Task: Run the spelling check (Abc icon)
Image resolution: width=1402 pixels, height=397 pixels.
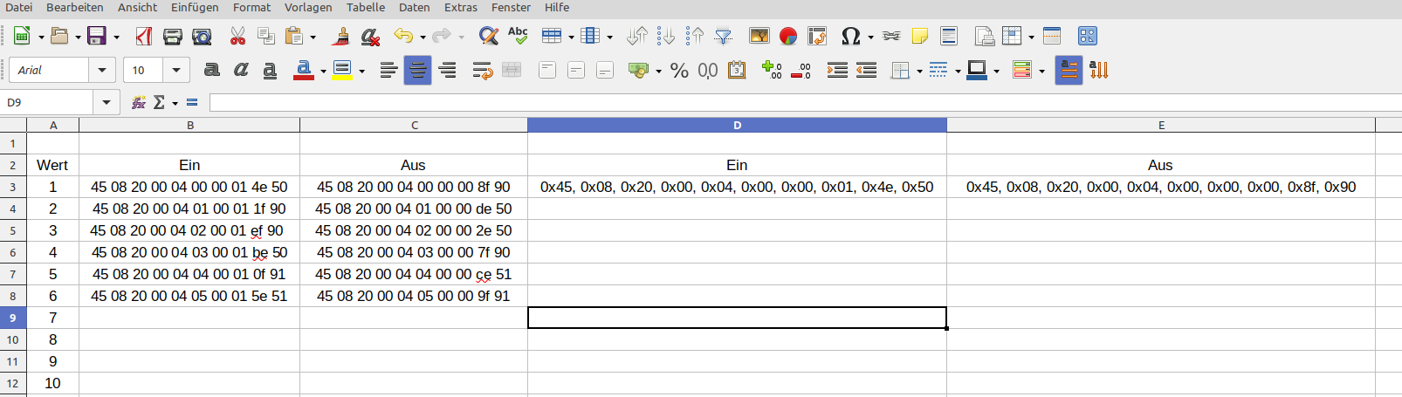Action: coord(518,36)
